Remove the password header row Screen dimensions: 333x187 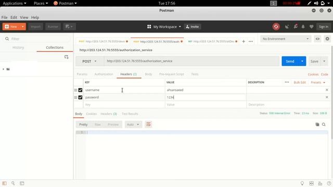(x=327, y=97)
